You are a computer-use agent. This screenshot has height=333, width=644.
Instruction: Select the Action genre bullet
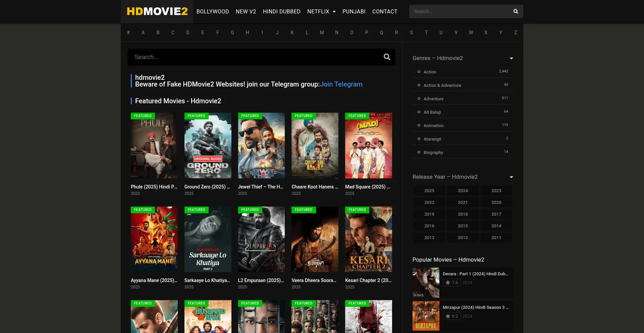pyautogui.click(x=419, y=72)
